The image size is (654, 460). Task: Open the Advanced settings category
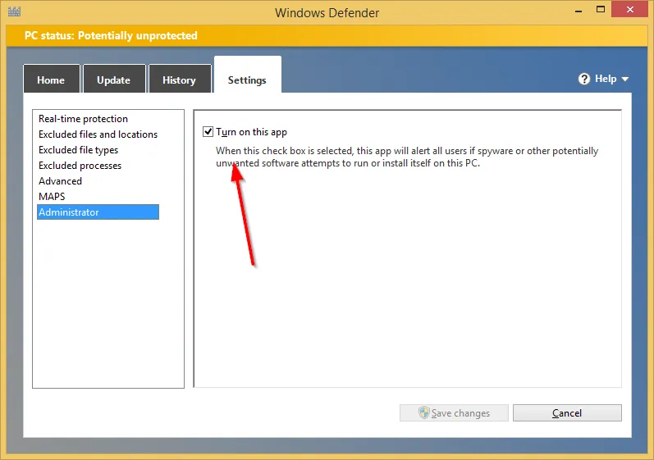(x=60, y=181)
